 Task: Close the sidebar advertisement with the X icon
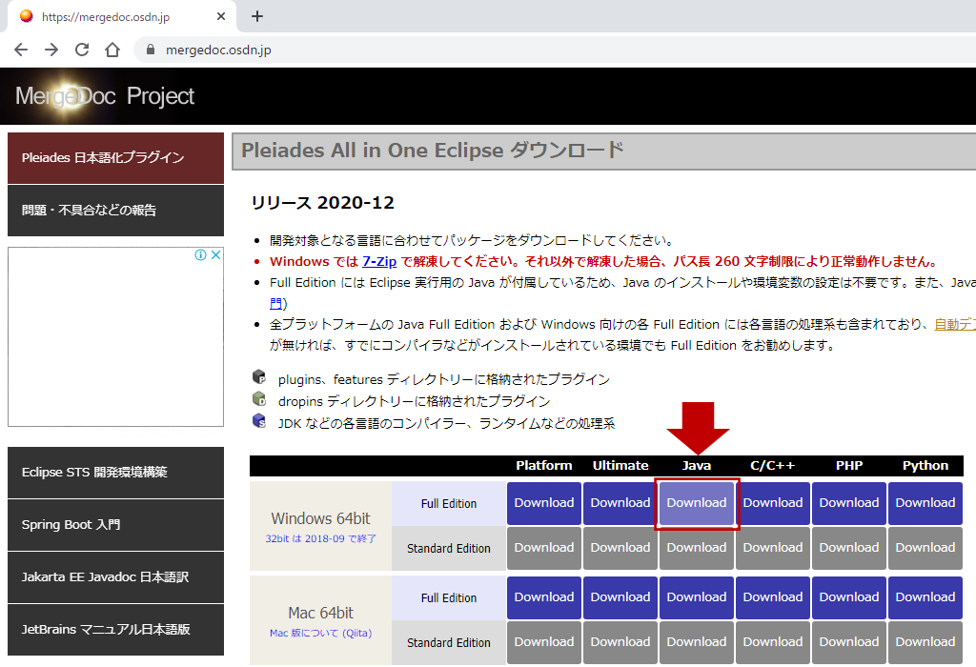click(215, 254)
